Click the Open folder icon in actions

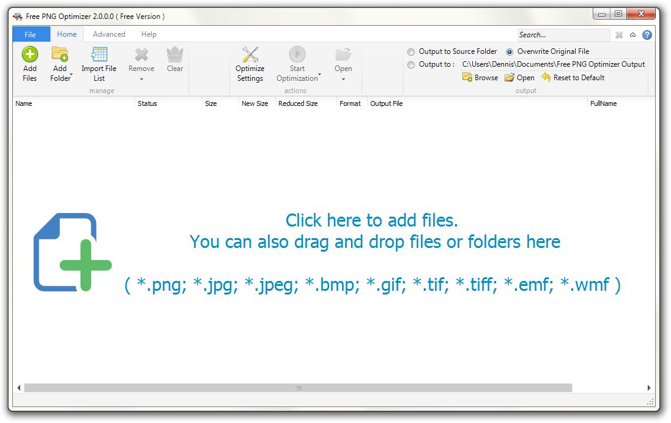(x=343, y=54)
